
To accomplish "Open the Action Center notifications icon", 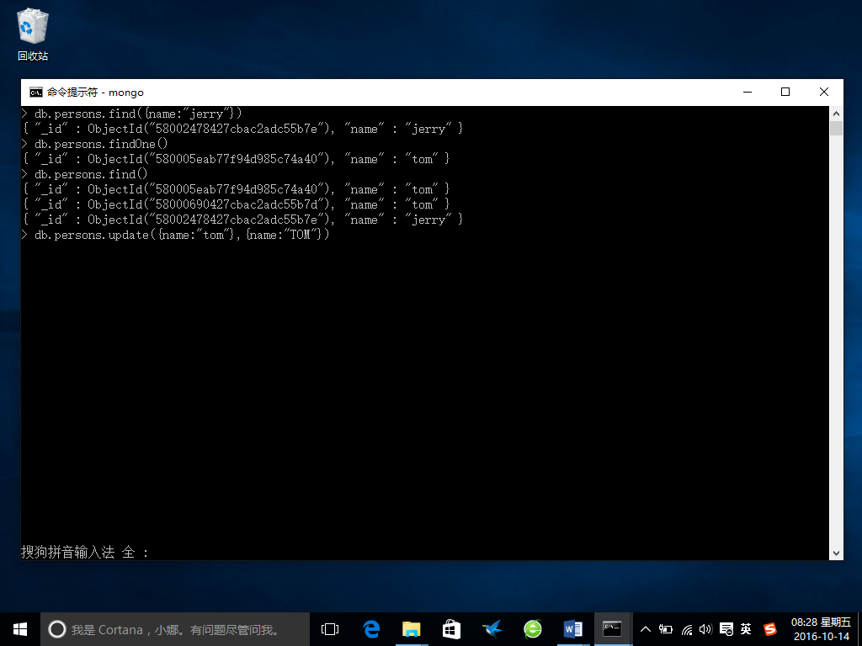I will coord(726,629).
